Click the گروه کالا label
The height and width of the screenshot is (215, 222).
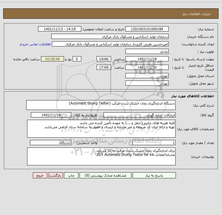(x=207, y=115)
